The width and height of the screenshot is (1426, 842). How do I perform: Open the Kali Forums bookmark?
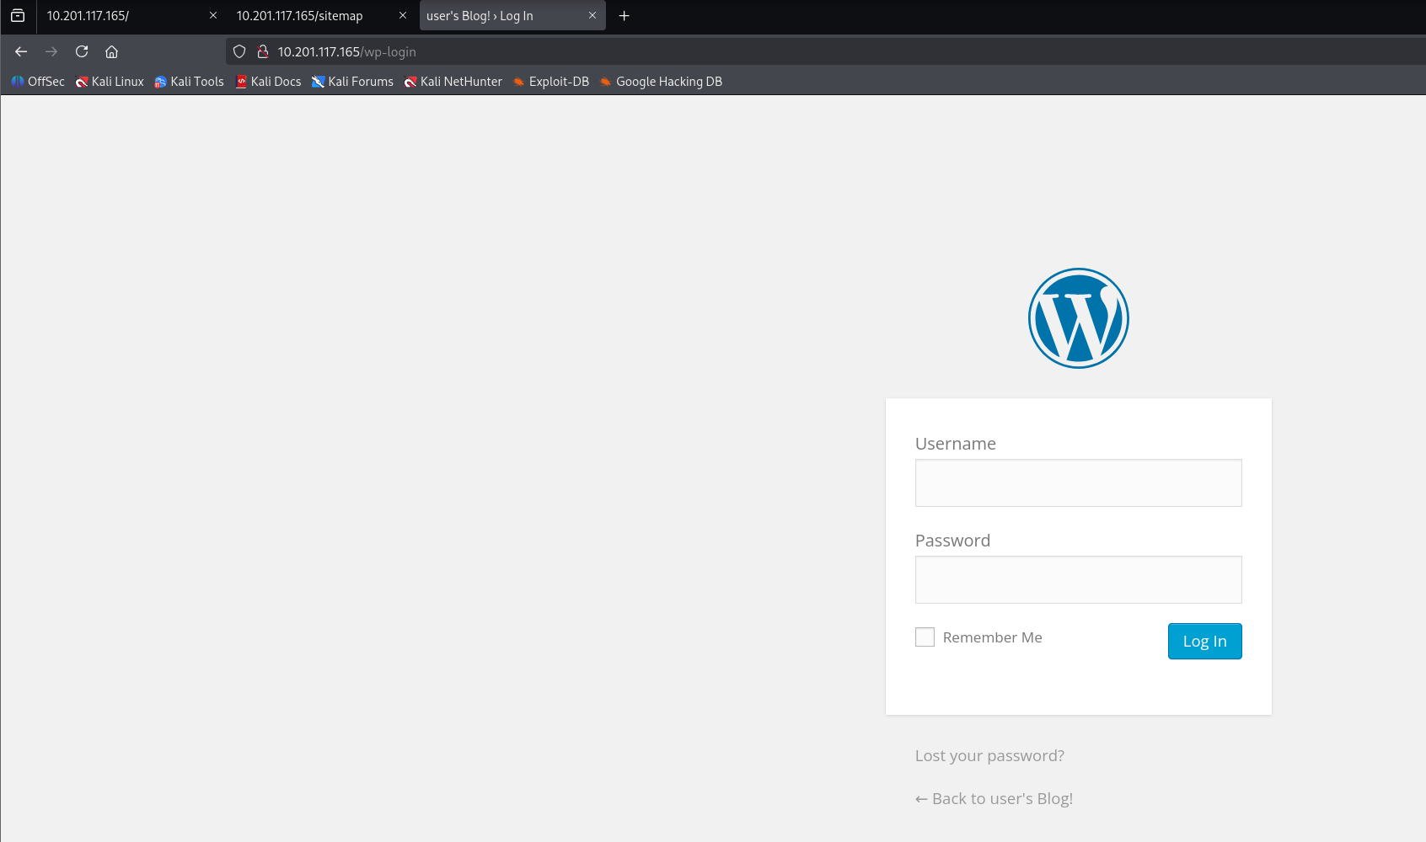click(352, 82)
